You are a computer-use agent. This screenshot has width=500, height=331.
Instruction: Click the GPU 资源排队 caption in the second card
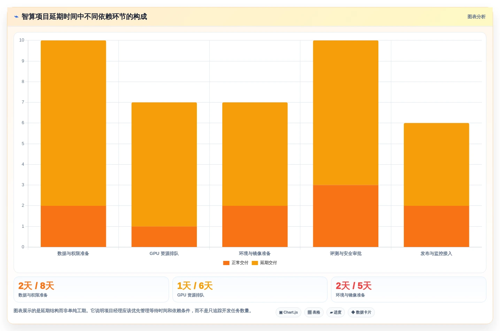click(191, 295)
